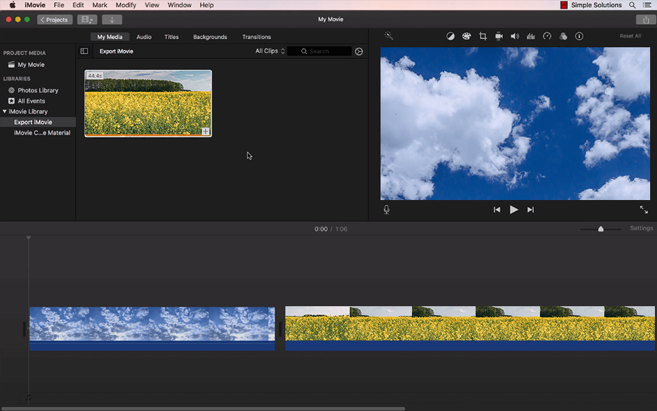The height and width of the screenshot is (411, 657).
Task: Open the video stabilization camera tool
Action: coord(499,36)
